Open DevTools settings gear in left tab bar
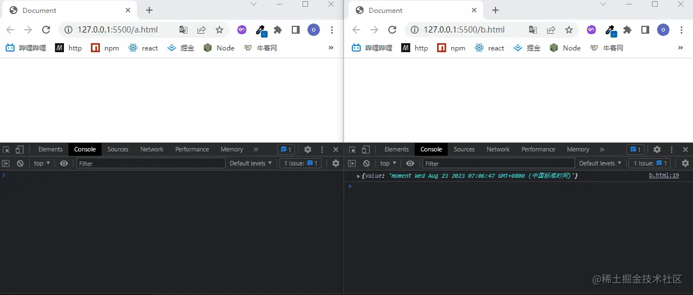Screen dimensions: 693x295 pos(308,149)
